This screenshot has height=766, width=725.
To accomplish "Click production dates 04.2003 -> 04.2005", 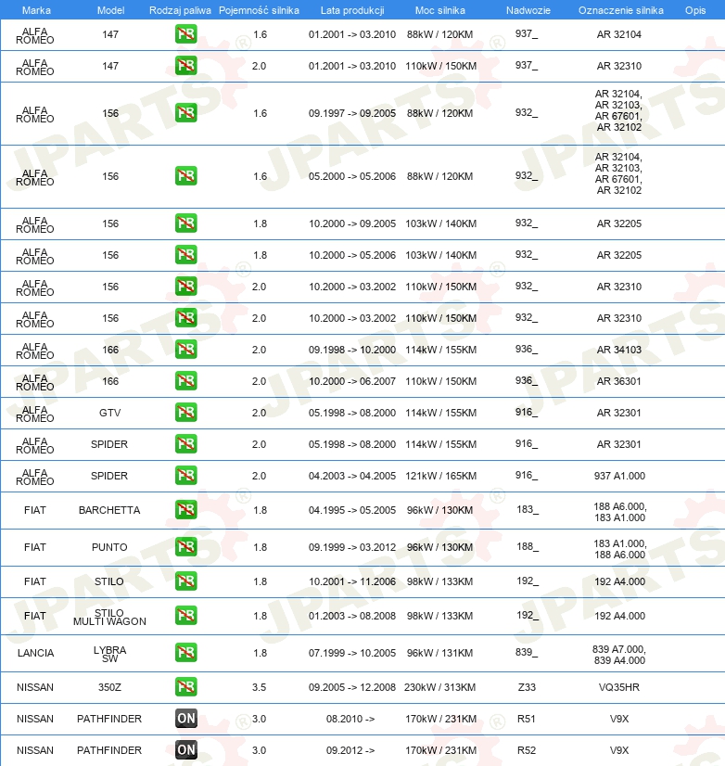I will point(352,476).
